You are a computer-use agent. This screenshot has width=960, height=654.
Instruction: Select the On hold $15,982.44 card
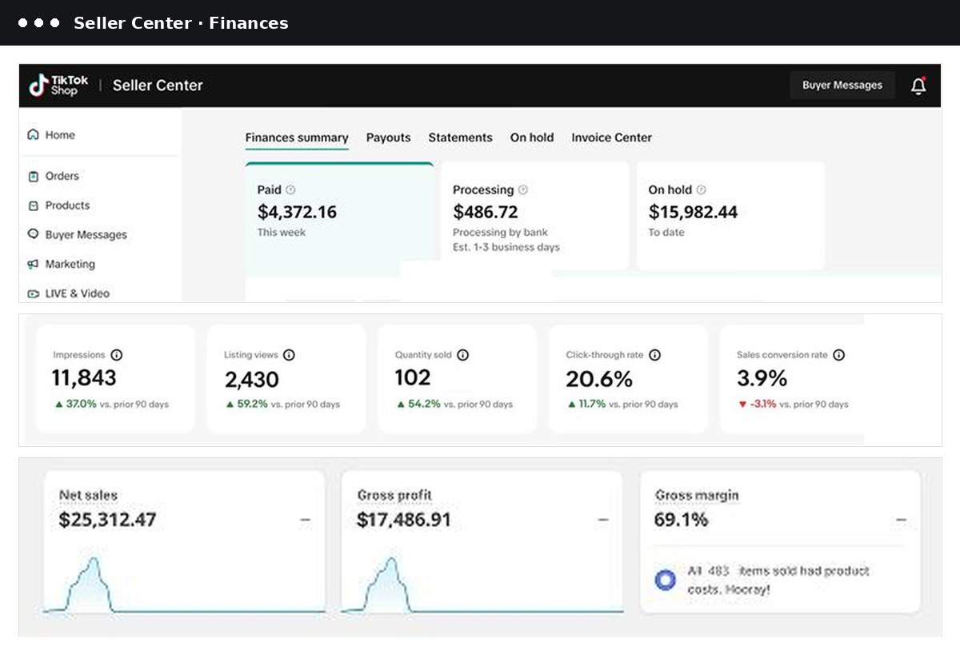point(730,216)
